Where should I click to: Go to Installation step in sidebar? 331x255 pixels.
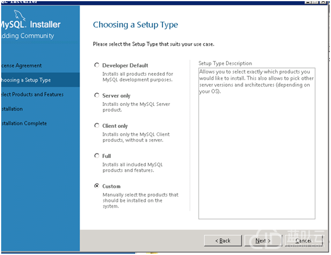[x=12, y=109]
